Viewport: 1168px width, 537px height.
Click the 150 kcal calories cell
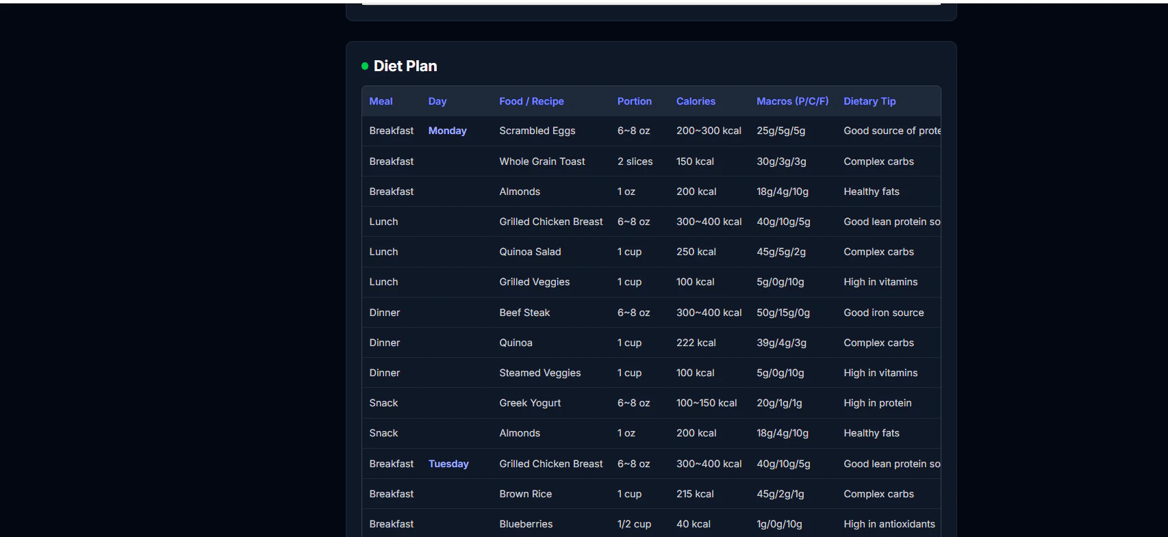click(695, 161)
